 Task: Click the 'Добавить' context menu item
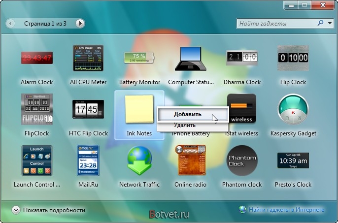tap(193, 114)
